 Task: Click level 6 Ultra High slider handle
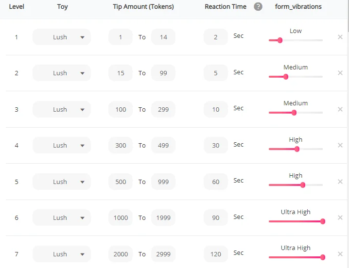[x=323, y=221]
